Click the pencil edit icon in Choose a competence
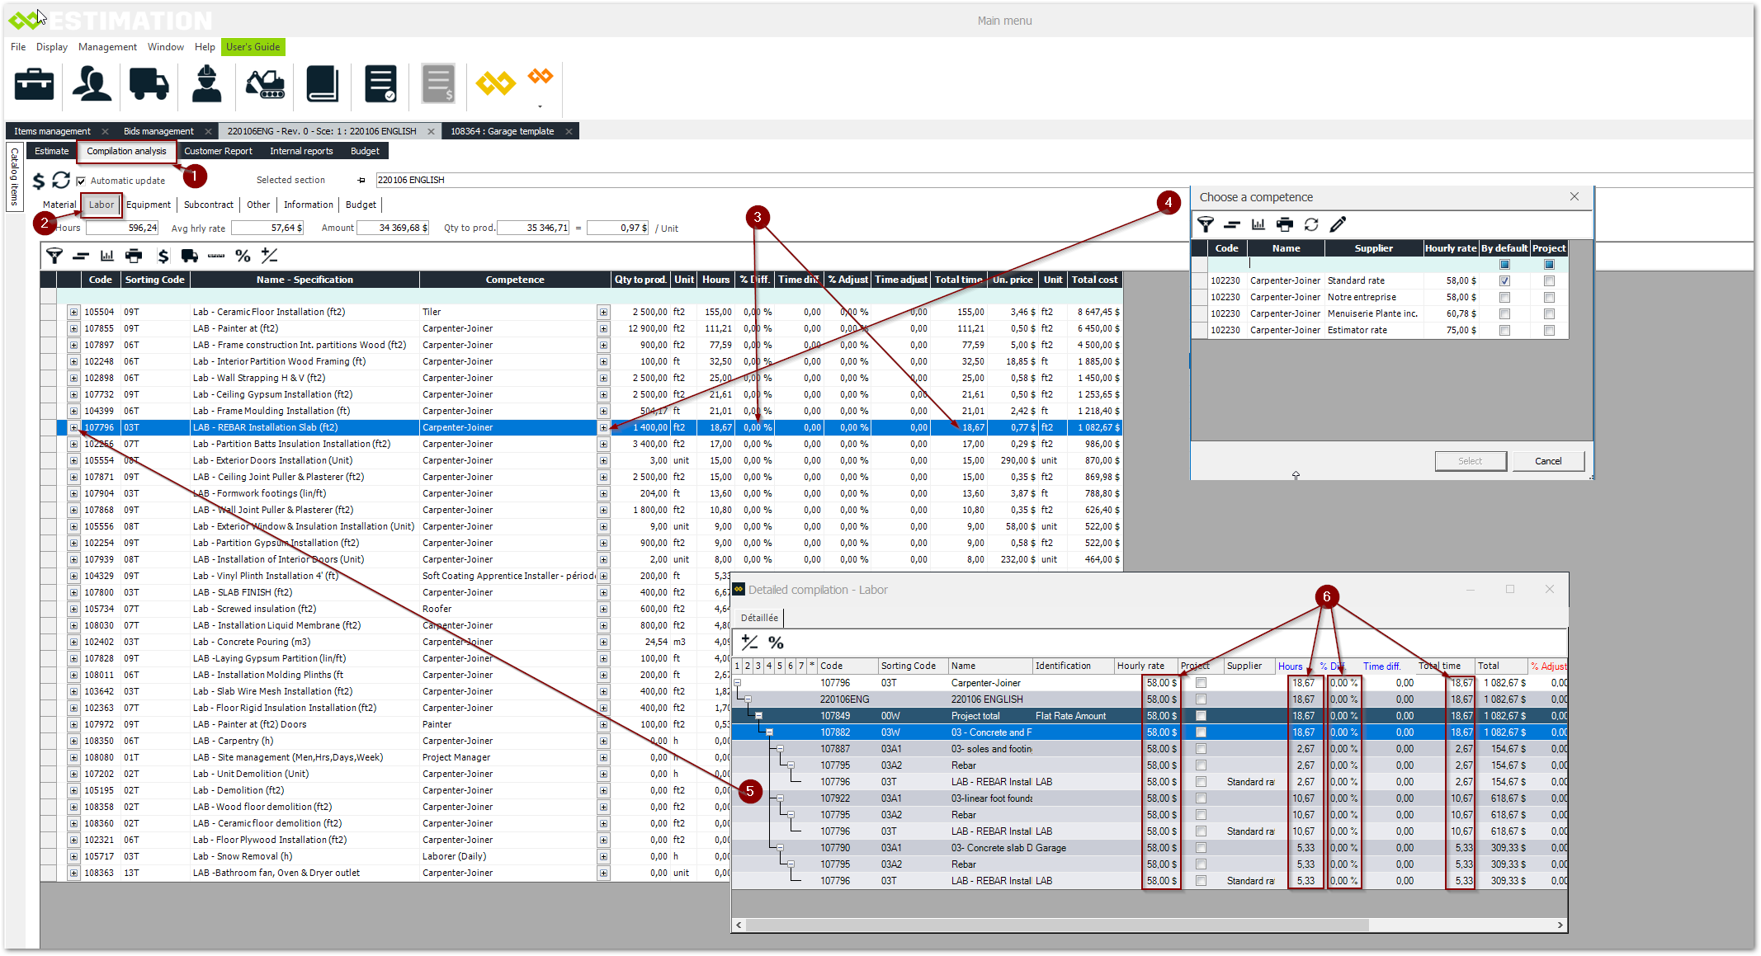Image resolution: width=1761 pixels, height=956 pixels. click(x=1338, y=224)
